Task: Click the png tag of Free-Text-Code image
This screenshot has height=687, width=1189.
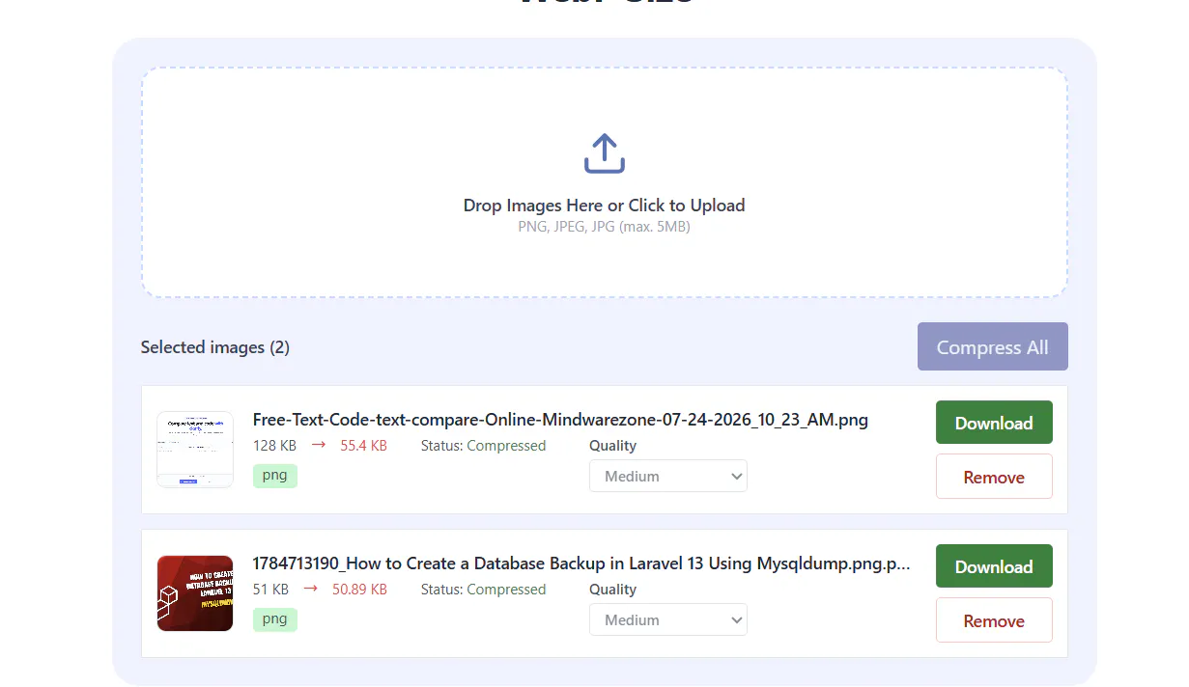Action: tap(275, 476)
